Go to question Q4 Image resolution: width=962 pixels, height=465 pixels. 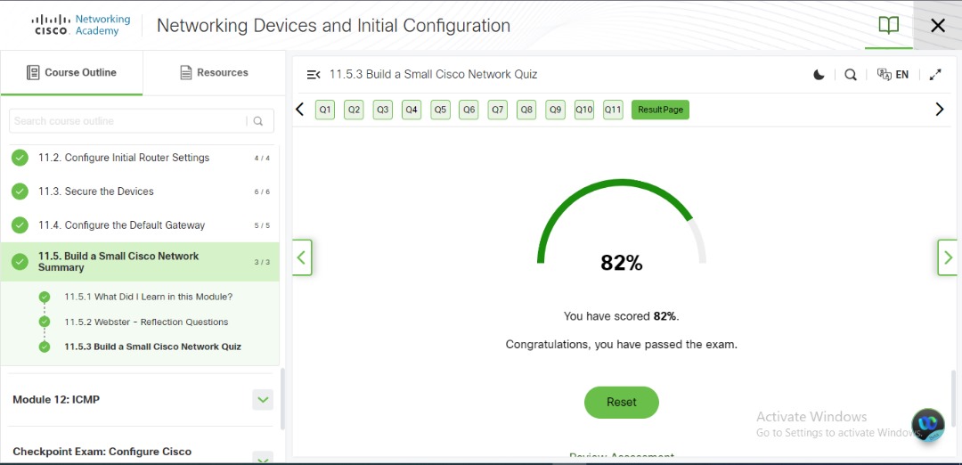coord(412,110)
